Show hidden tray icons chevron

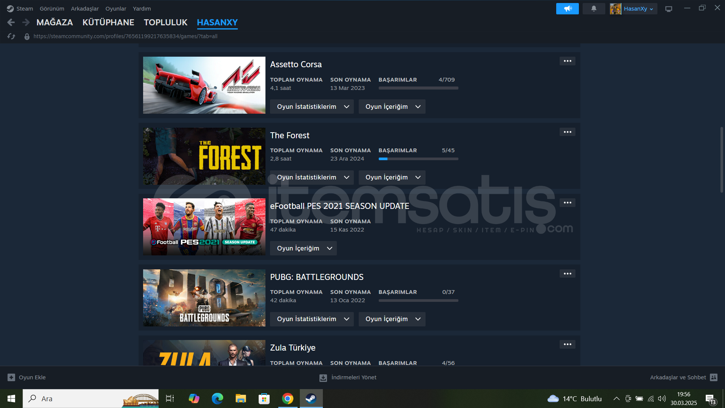tap(616, 399)
